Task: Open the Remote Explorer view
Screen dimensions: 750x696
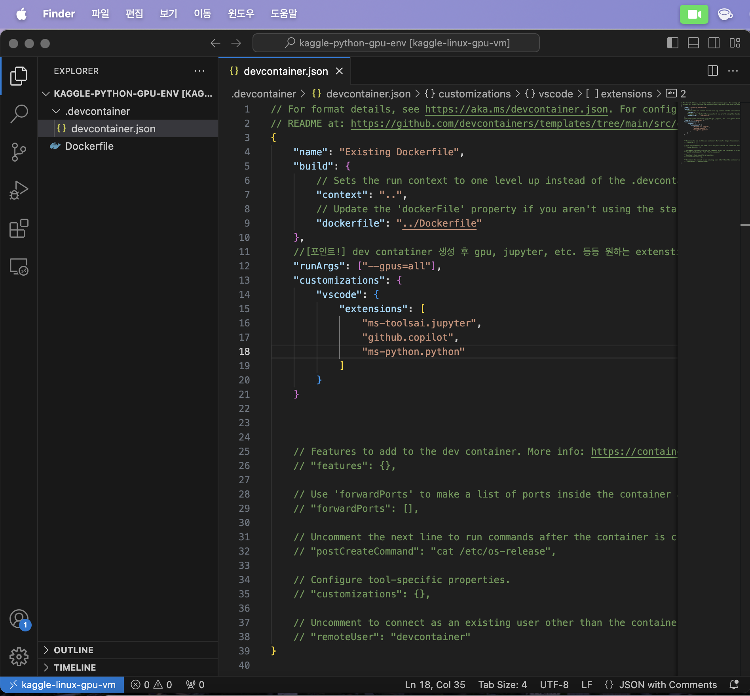Action: click(19, 266)
